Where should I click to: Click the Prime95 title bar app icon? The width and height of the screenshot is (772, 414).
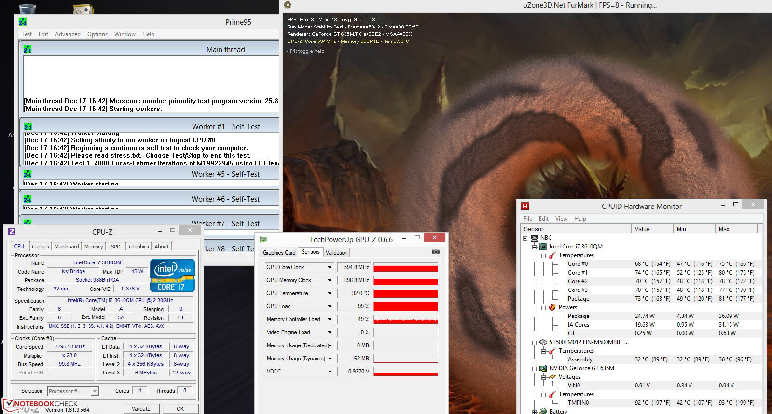(x=23, y=22)
